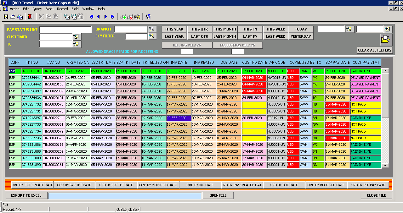Sort with ORD BY BSP PAY DATE
The height and width of the screenshot is (213, 403).
pos(368,185)
